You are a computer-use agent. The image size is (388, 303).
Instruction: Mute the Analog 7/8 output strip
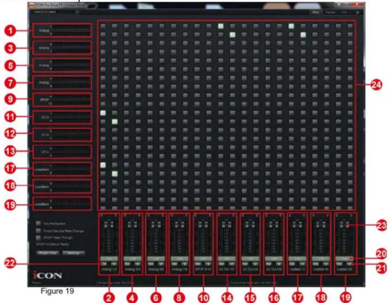click(185, 264)
